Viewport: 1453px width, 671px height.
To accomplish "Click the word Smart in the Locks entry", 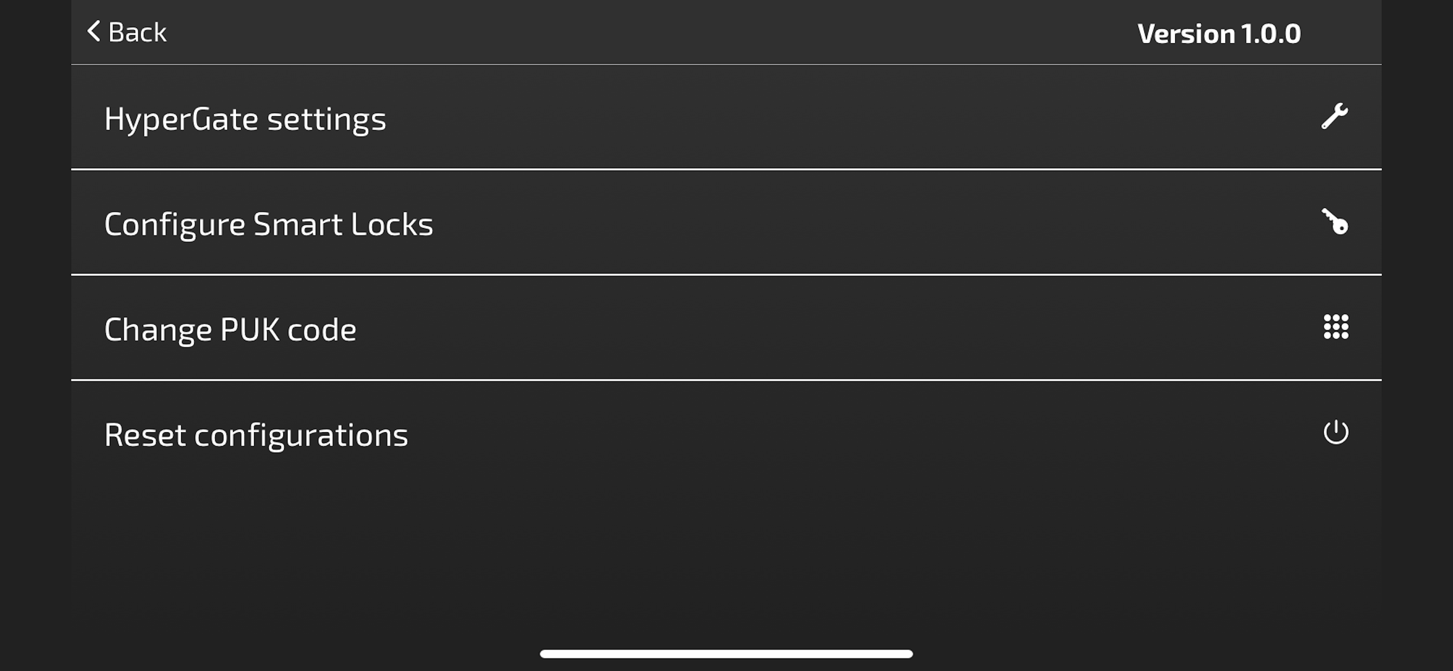I will (297, 224).
